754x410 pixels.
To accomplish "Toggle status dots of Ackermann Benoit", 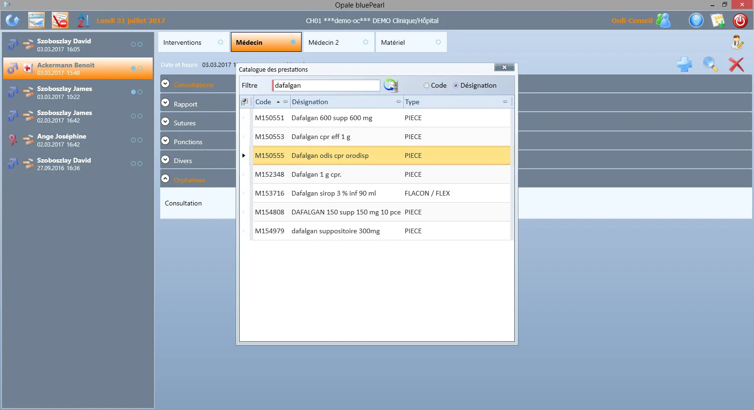I will (137, 68).
